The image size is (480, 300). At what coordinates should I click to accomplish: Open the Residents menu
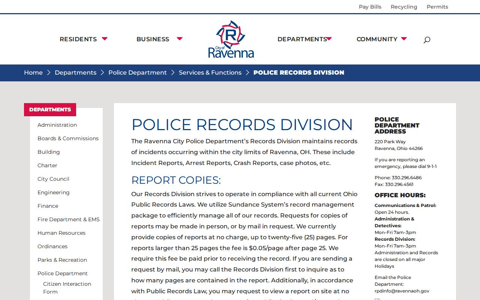coord(78,39)
